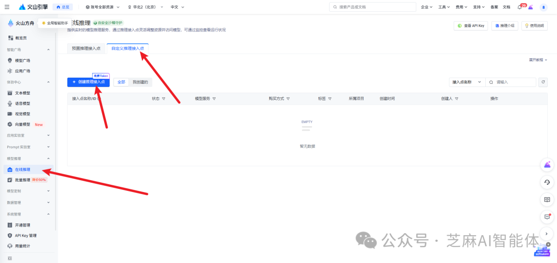
Task: Open the 创建人 column filter icon
Action: coord(456,99)
